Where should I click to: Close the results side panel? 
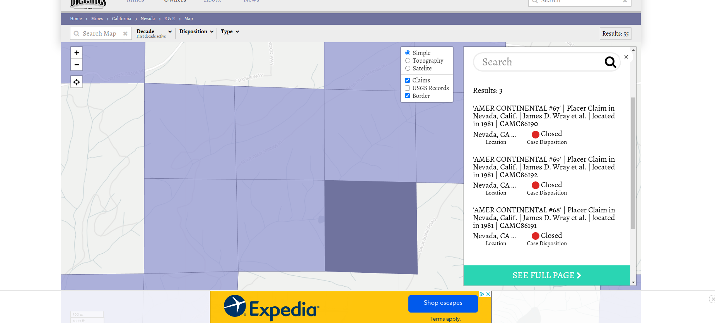626,57
